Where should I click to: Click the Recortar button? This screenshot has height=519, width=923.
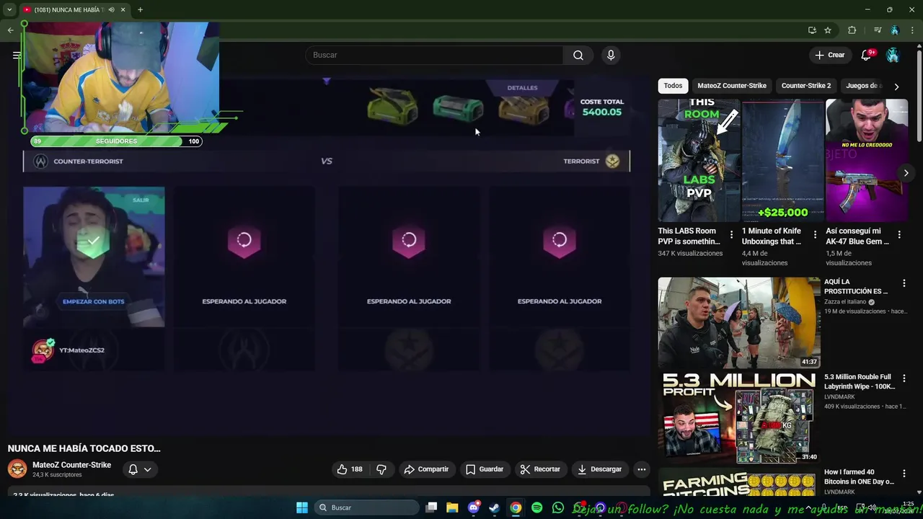[x=540, y=469]
